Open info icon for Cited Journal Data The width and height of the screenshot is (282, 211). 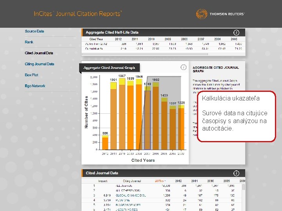tap(236, 173)
